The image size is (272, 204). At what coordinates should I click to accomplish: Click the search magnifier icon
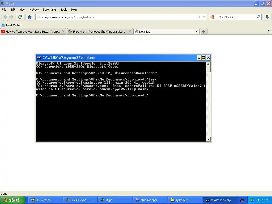[258, 17]
